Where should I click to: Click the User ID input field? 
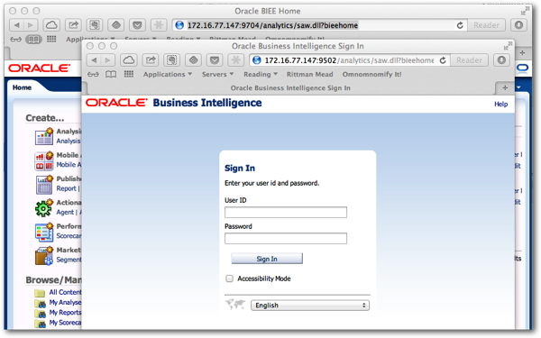286,212
